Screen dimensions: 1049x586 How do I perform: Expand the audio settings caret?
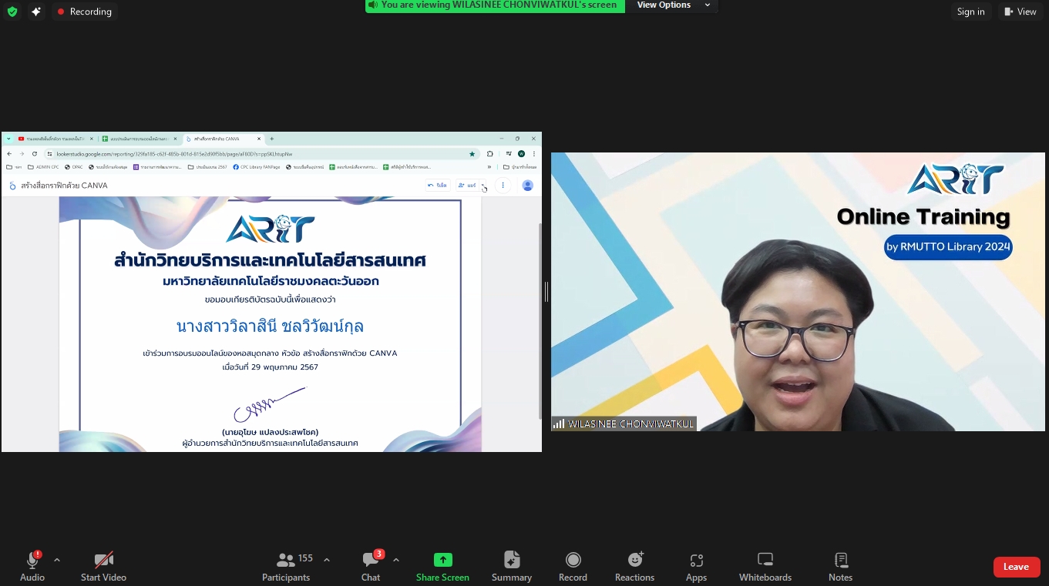tap(57, 560)
